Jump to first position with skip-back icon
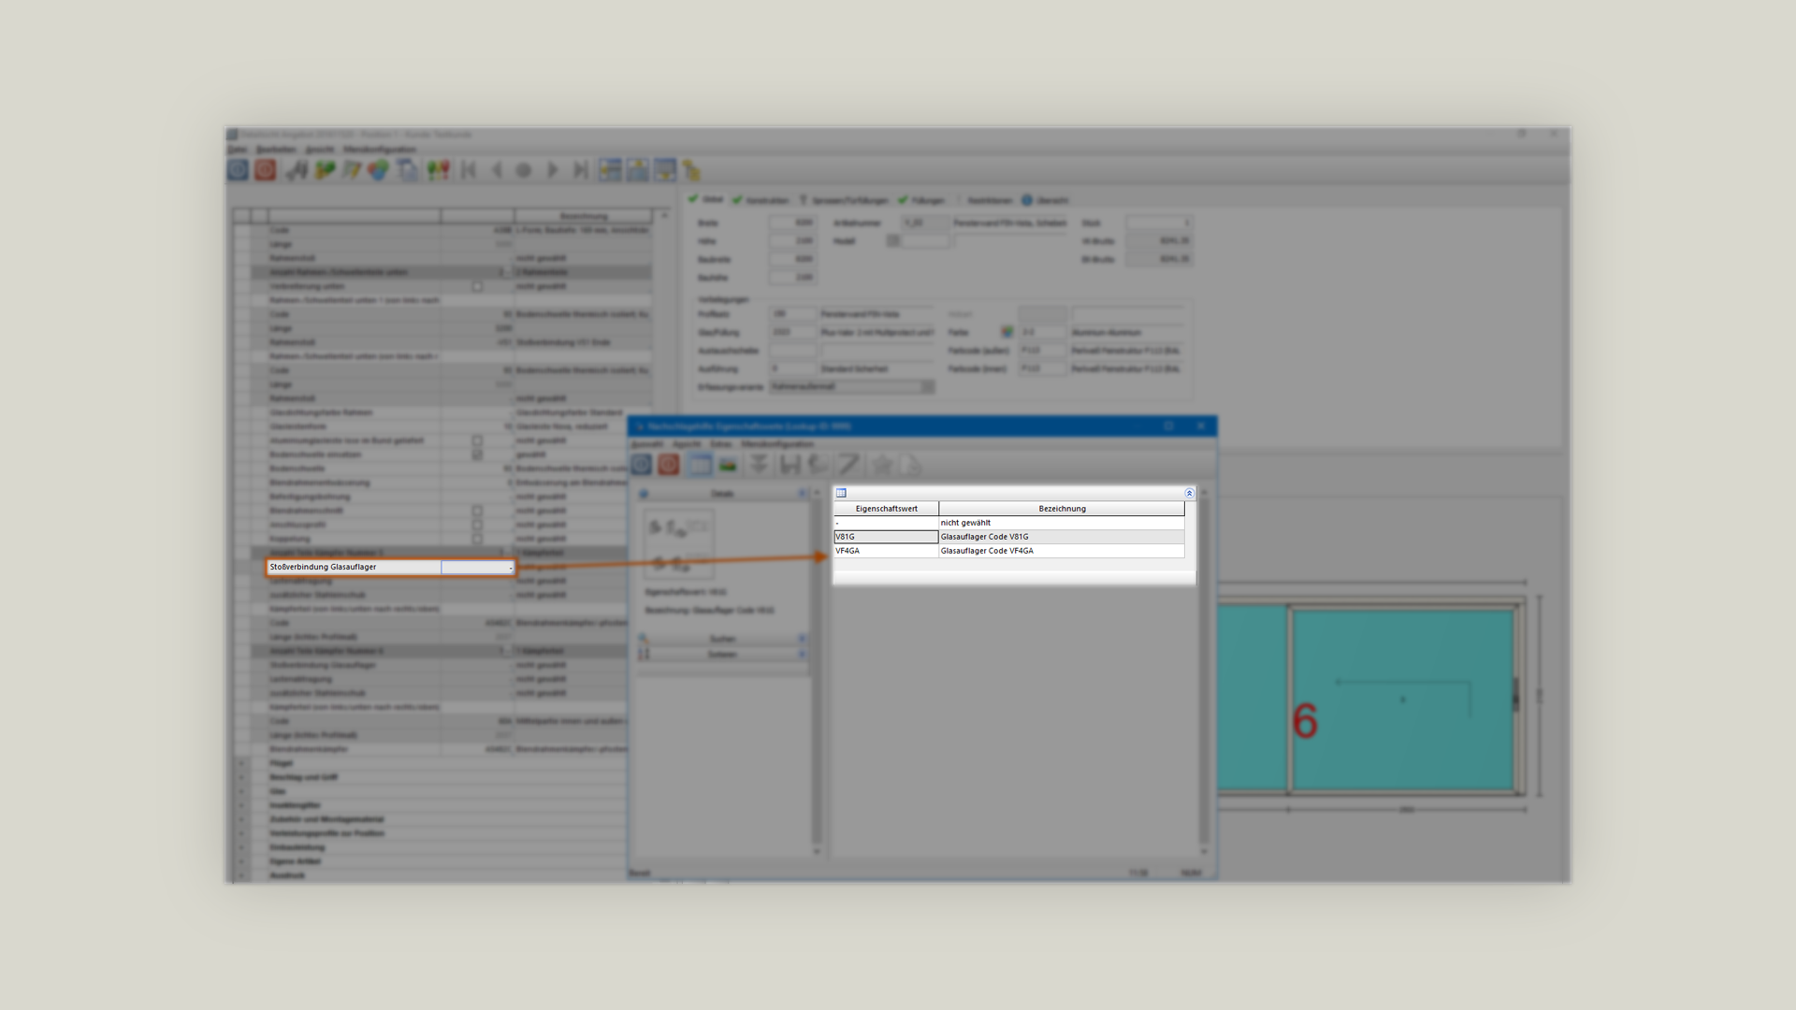 tap(469, 169)
